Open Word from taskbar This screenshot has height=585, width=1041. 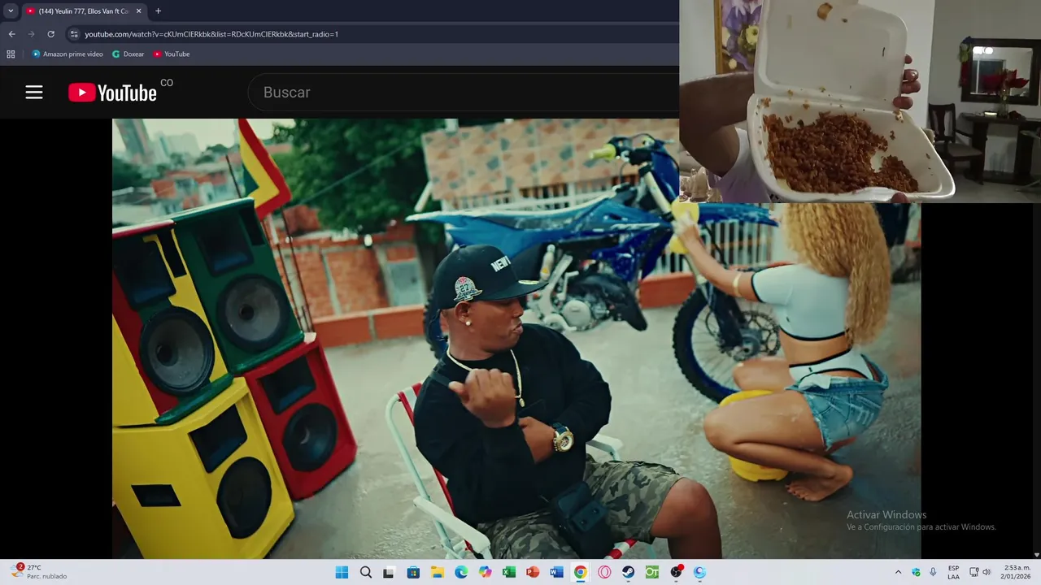[x=556, y=572]
